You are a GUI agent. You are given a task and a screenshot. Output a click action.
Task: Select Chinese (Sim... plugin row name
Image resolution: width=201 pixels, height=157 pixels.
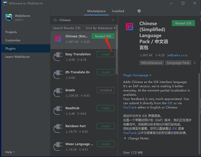coord(76,36)
